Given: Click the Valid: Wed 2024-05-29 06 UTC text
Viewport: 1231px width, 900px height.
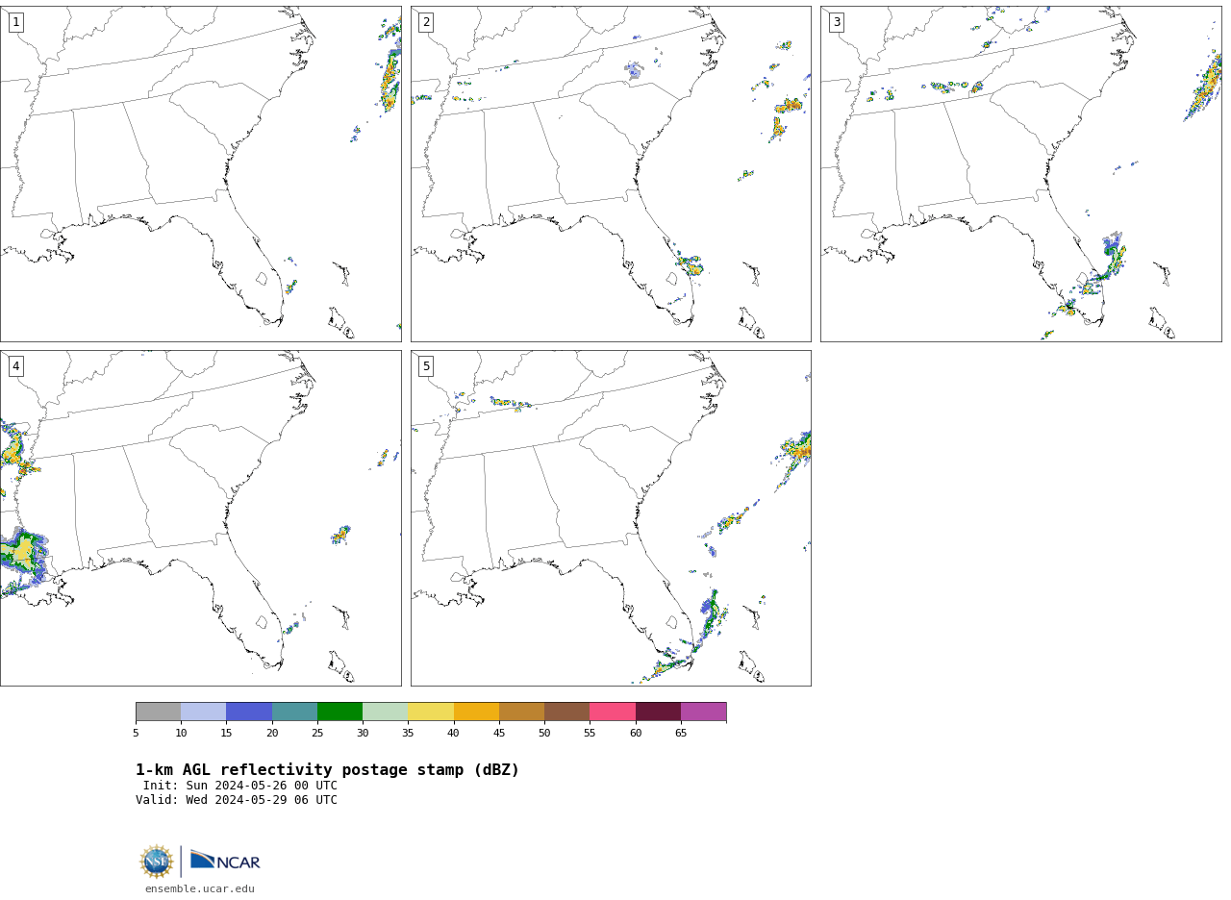Looking at the screenshot, I should tap(237, 800).
